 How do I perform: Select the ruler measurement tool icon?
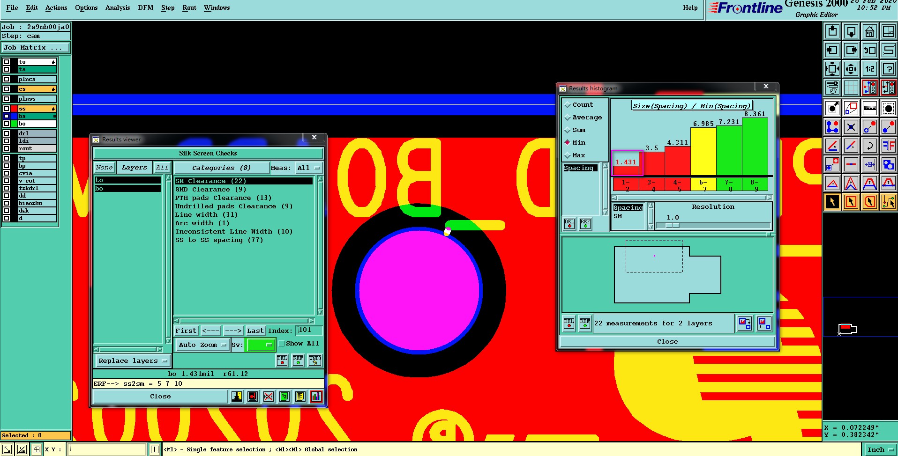tap(869, 108)
